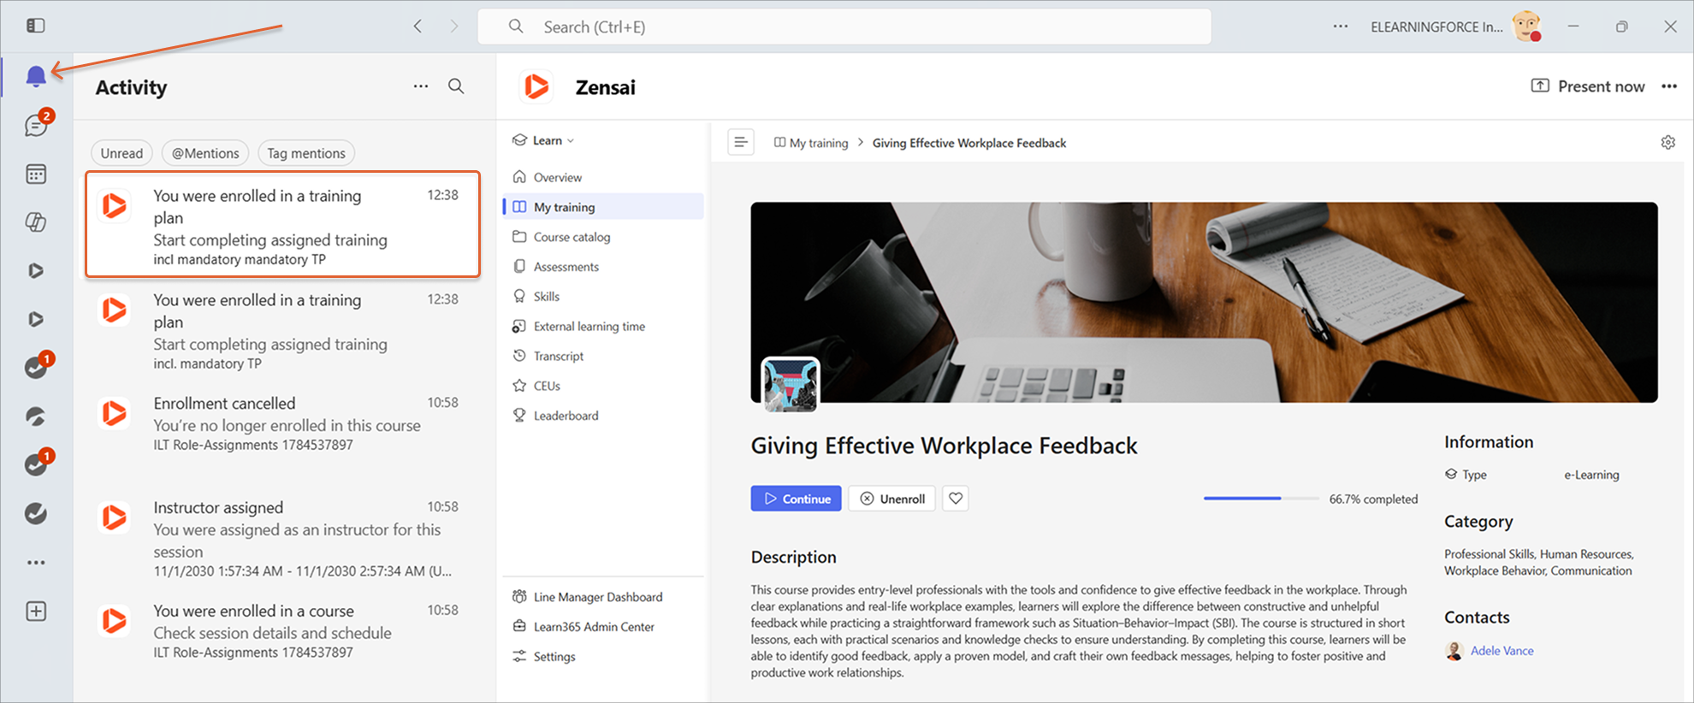Open the Instructor assigned notification
The height and width of the screenshot is (703, 1694).
(282, 539)
